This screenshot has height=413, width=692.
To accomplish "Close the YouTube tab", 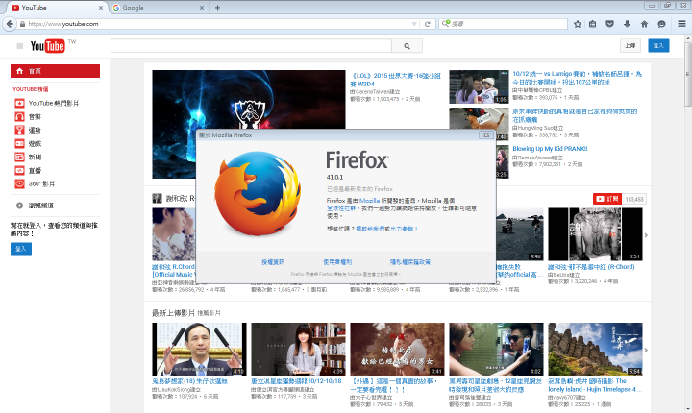I will coord(101,8).
